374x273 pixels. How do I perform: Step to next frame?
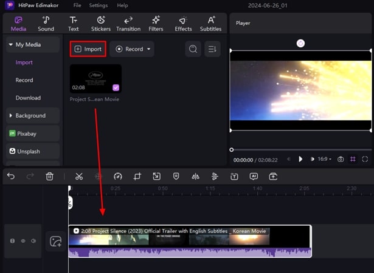click(x=312, y=159)
